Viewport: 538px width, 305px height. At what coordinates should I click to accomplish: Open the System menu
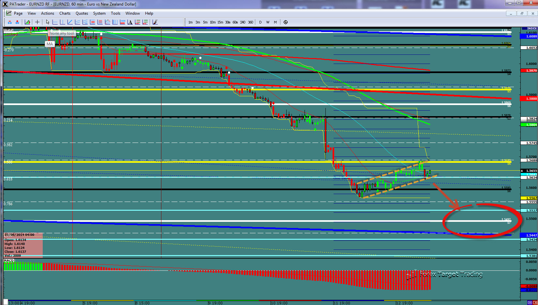click(99, 13)
